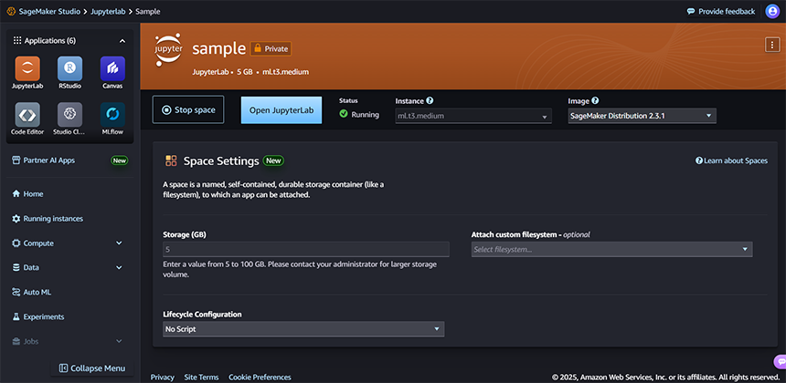This screenshot has height=383, width=786.
Task: Click the New badge beside Partner AI Apps
Action: (x=120, y=160)
